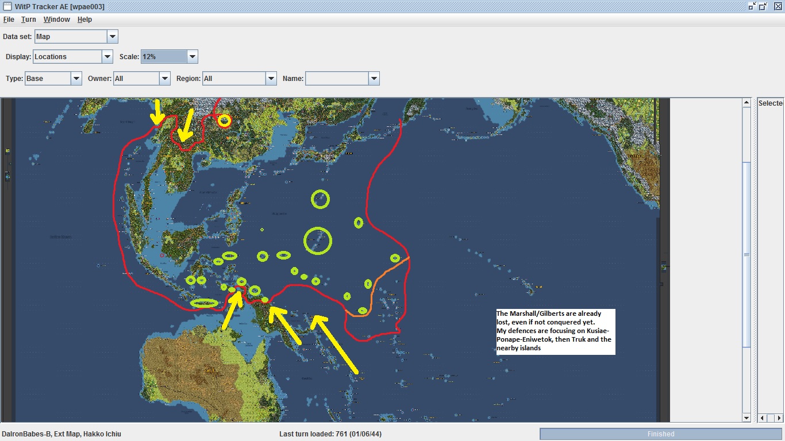Viewport: 785px width, 441px height.
Task: Click the 'WitP Tracker AE [wpae003]' title text
Action: pos(60,6)
